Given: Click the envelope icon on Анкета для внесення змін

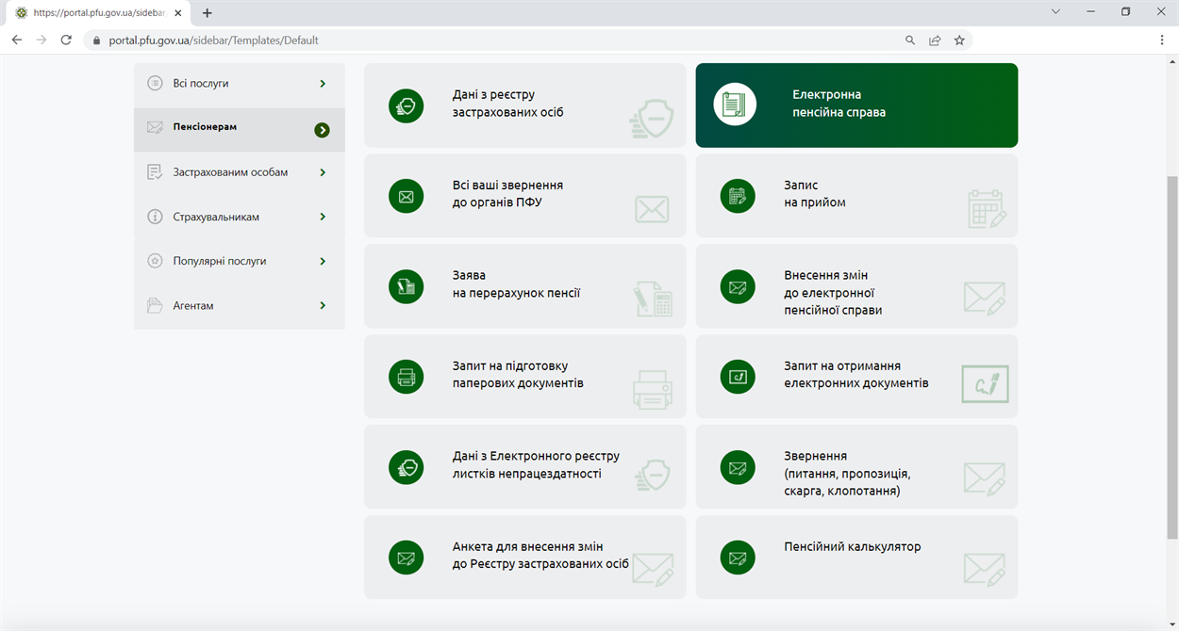Looking at the screenshot, I should 407,558.
